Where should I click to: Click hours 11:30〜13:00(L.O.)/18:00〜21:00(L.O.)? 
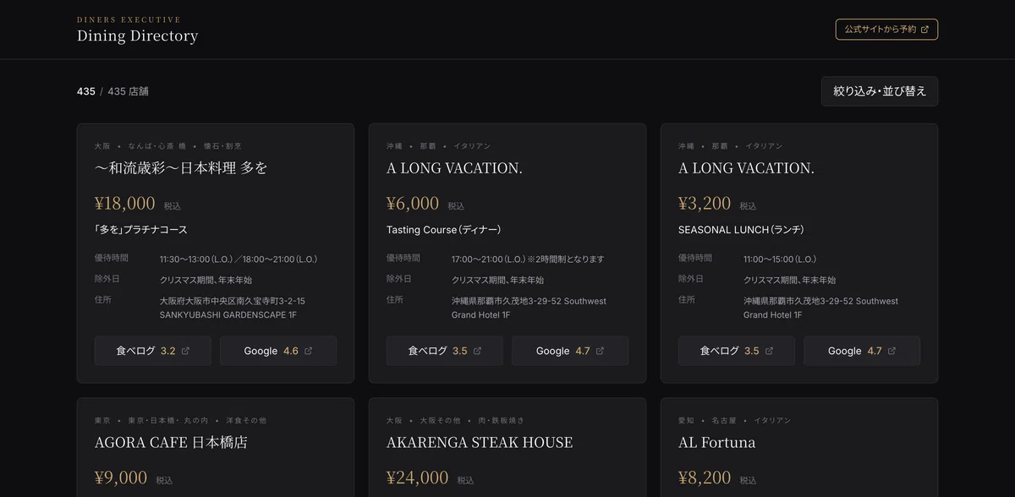(x=239, y=259)
